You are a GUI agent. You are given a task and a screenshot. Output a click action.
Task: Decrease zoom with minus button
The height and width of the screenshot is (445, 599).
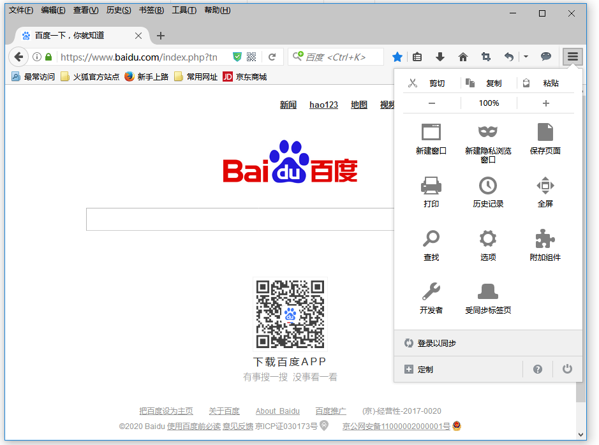[x=432, y=103]
